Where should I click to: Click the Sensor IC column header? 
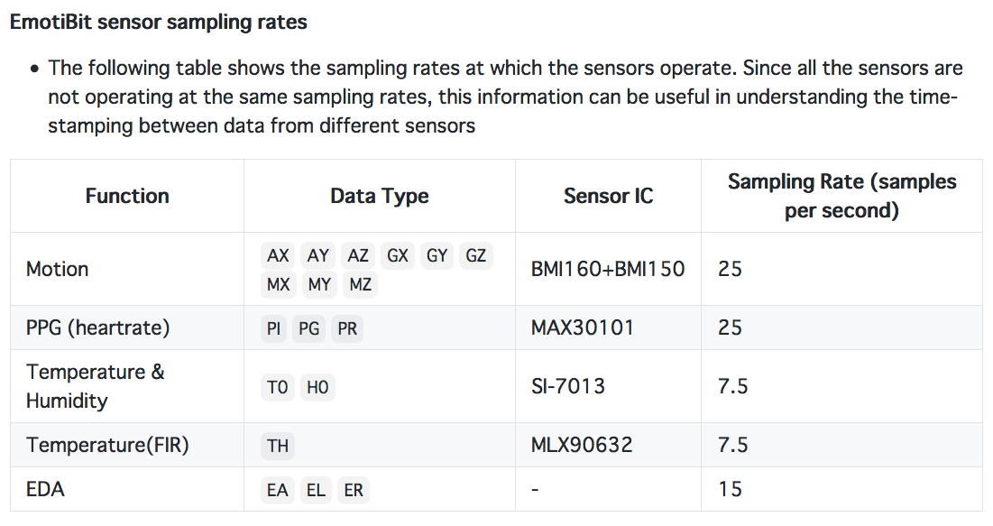(x=608, y=196)
